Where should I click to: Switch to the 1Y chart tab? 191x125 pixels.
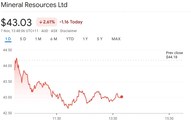85,39
